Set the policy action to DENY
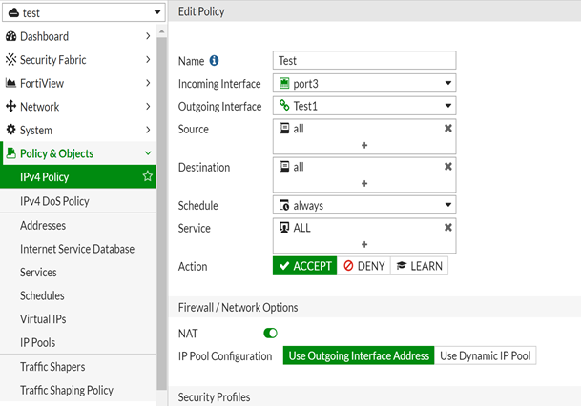The width and height of the screenshot is (581, 406). 364,266
